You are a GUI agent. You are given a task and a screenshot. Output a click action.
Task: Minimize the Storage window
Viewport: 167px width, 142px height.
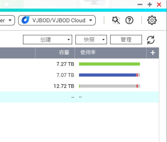[x=140, y=4]
